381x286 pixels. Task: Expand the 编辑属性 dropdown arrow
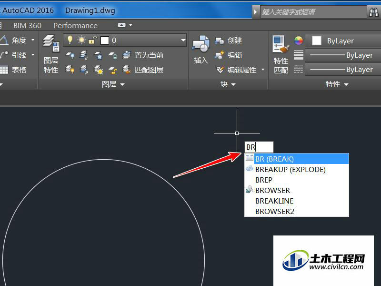coord(263,70)
